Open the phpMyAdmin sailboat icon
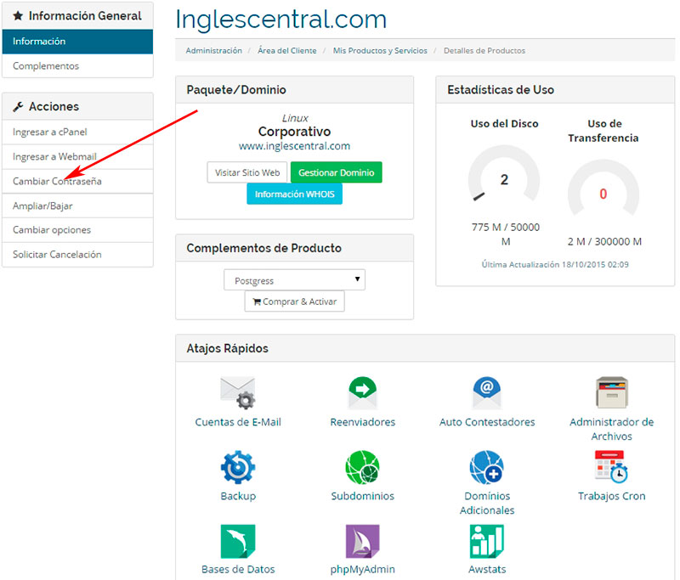680x580 pixels. 363,541
